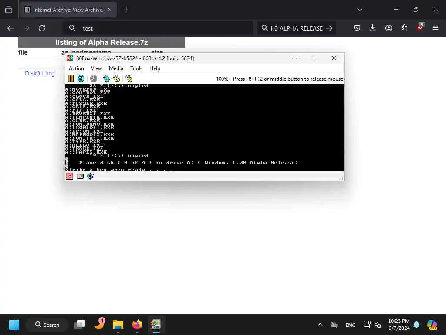
Task: Open the Windows Start menu
Action: pyautogui.click(x=14, y=325)
